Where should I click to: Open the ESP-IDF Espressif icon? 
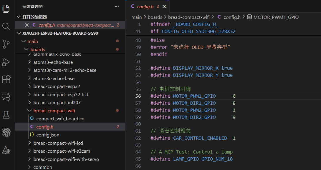pos(6,132)
